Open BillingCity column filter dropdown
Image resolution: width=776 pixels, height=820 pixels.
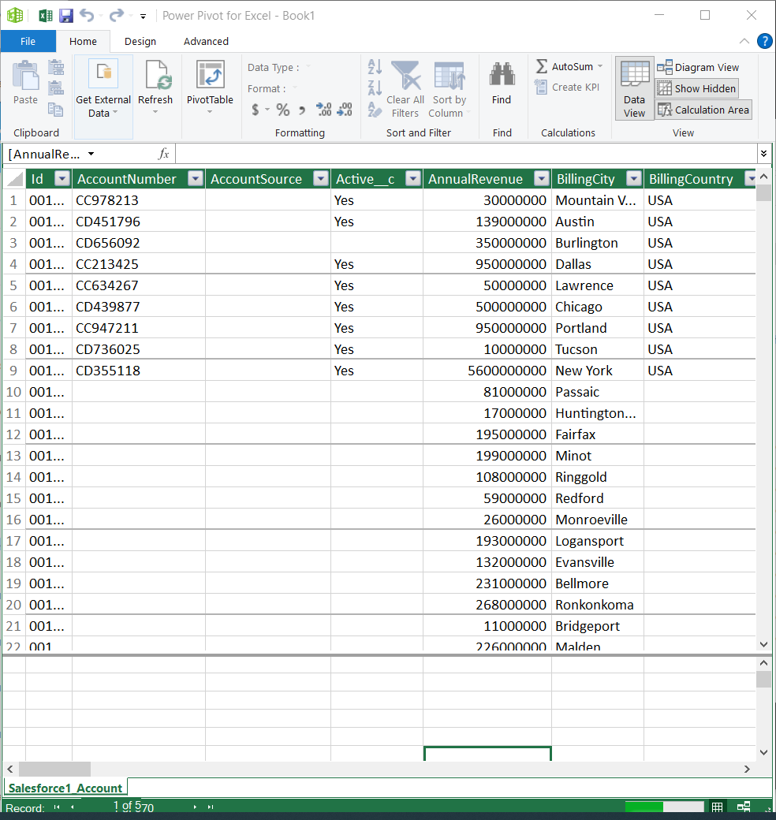click(x=634, y=179)
